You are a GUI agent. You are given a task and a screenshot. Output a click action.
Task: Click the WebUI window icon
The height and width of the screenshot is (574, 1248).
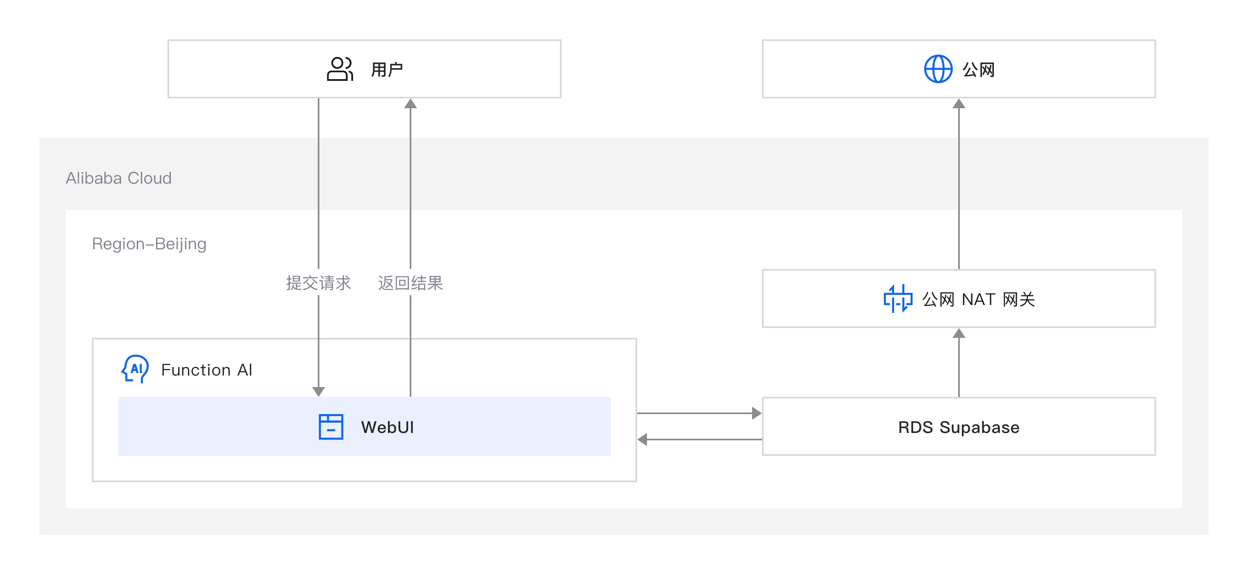(x=331, y=427)
